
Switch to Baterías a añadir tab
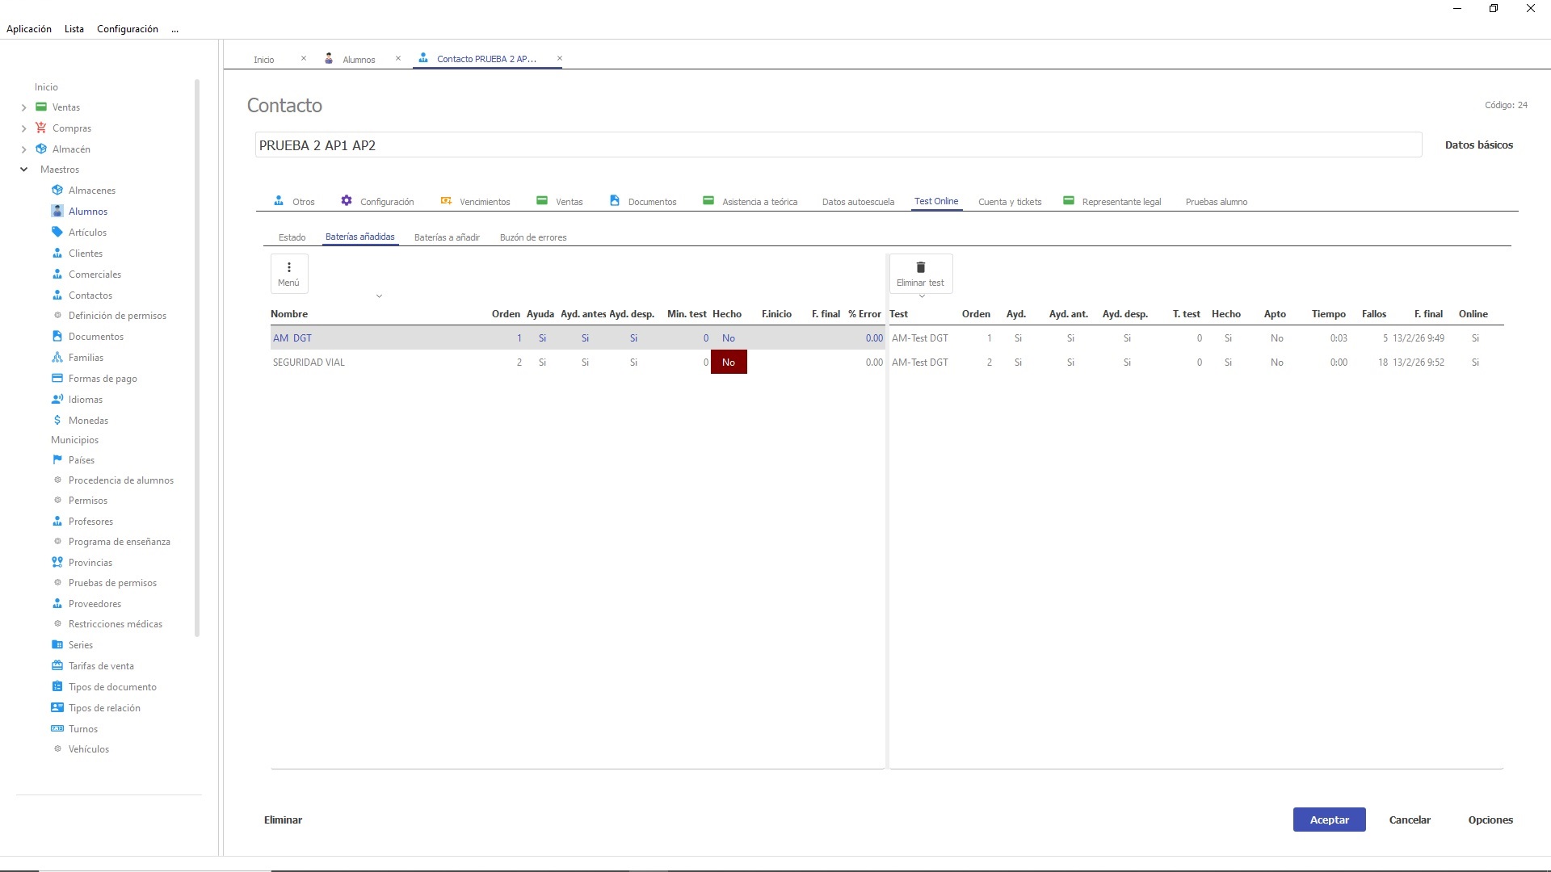pos(447,237)
